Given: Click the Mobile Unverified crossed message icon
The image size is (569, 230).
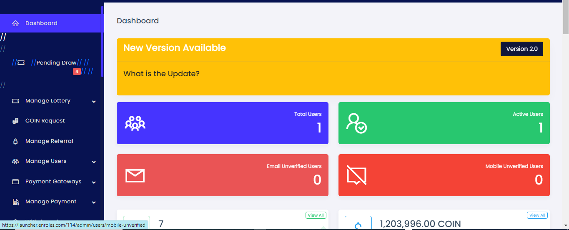Looking at the screenshot, I should tap(356, 175).
